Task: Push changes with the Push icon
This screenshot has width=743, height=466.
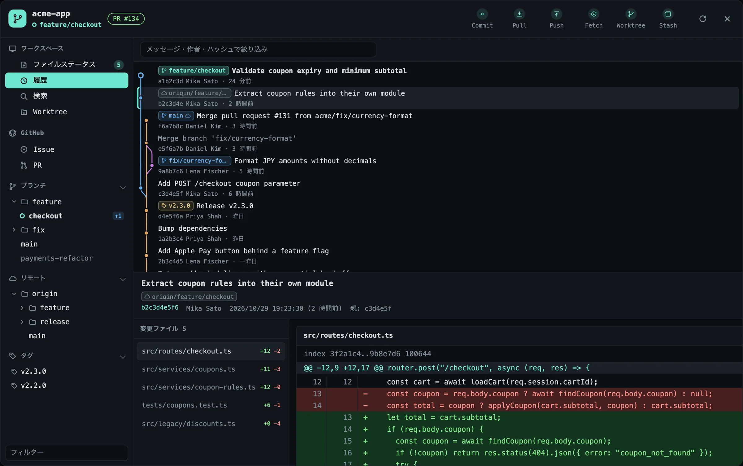Action: coord(556,14)
